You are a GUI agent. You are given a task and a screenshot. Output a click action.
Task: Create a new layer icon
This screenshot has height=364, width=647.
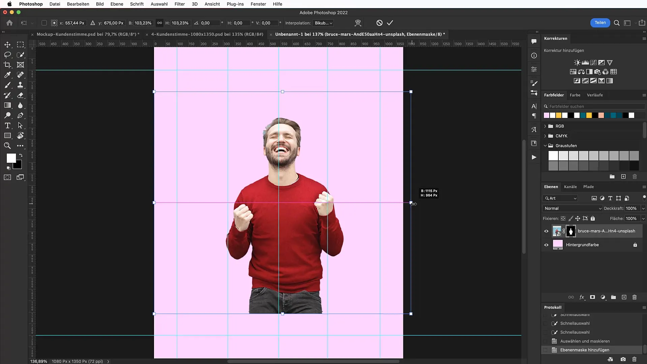point(624,297)
